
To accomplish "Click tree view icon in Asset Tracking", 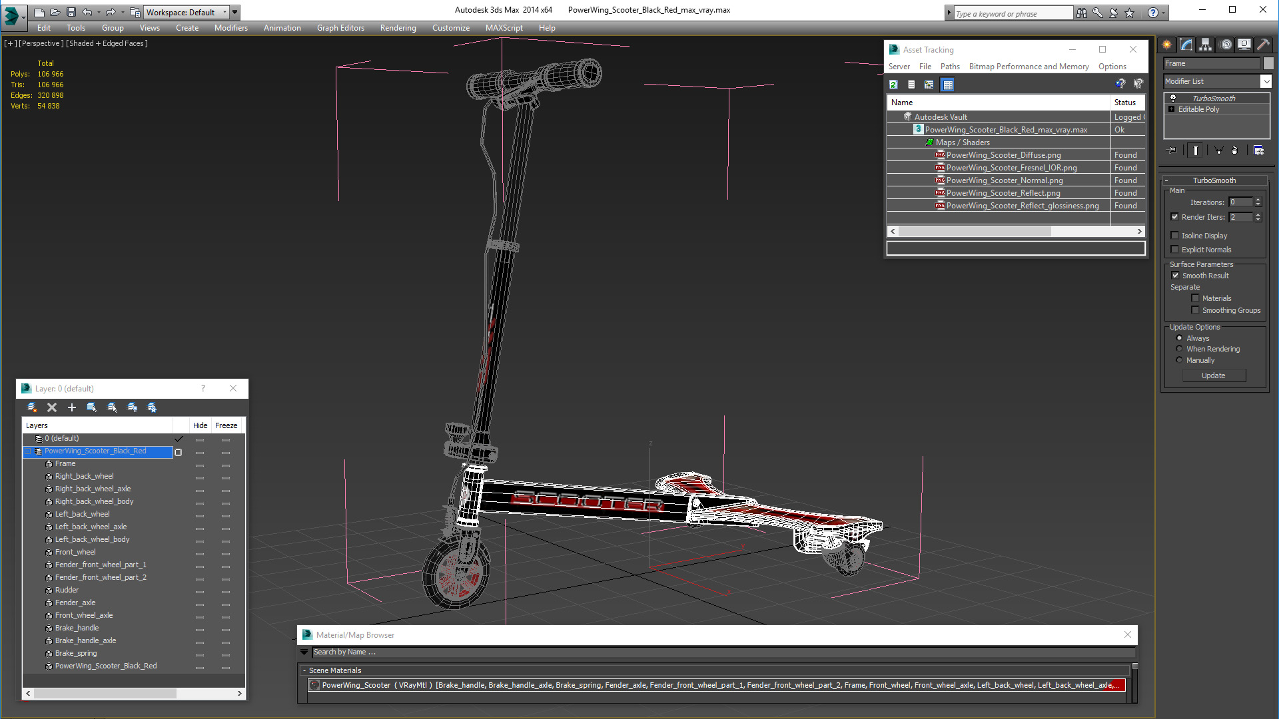I will [x=929, y=85].
